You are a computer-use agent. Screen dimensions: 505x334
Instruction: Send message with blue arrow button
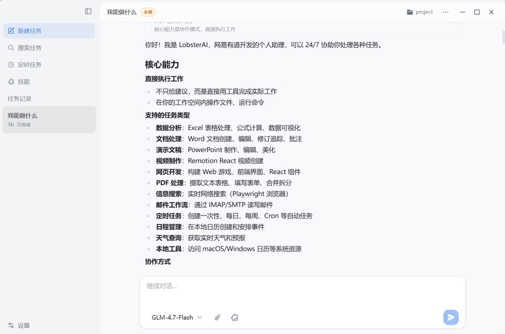(x=451, y=317)
